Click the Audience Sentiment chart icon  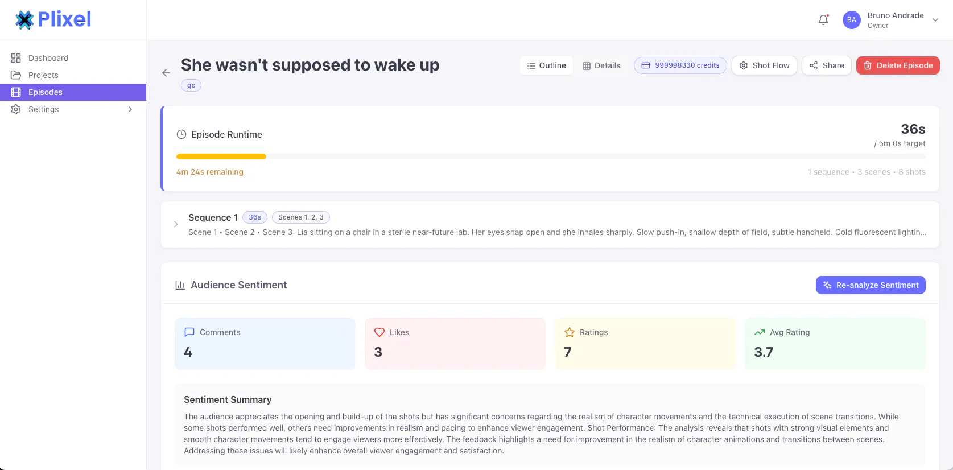[x=180, y=285]
